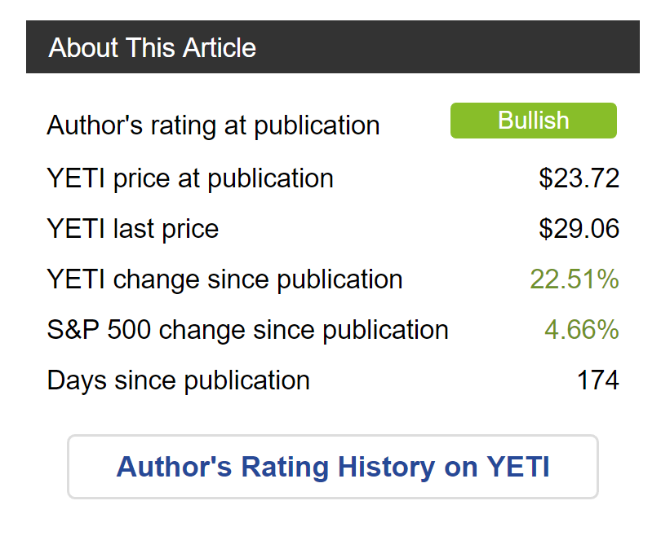Click the Days since publication label
The image size is (670, 536).
point(178,380)
